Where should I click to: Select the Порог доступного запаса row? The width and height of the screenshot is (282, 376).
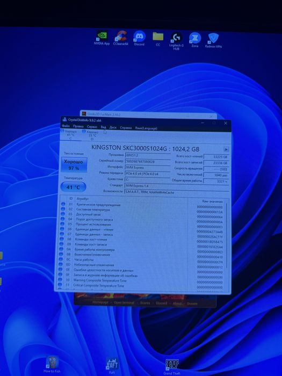(x=142, y=220)
